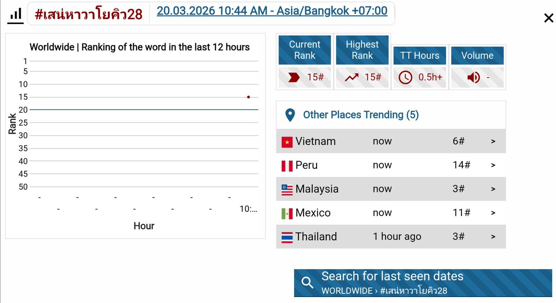Screen dimensions: 556x303
Task: Click Thailand's '1 hour ago' text
Action: [397, 237]
